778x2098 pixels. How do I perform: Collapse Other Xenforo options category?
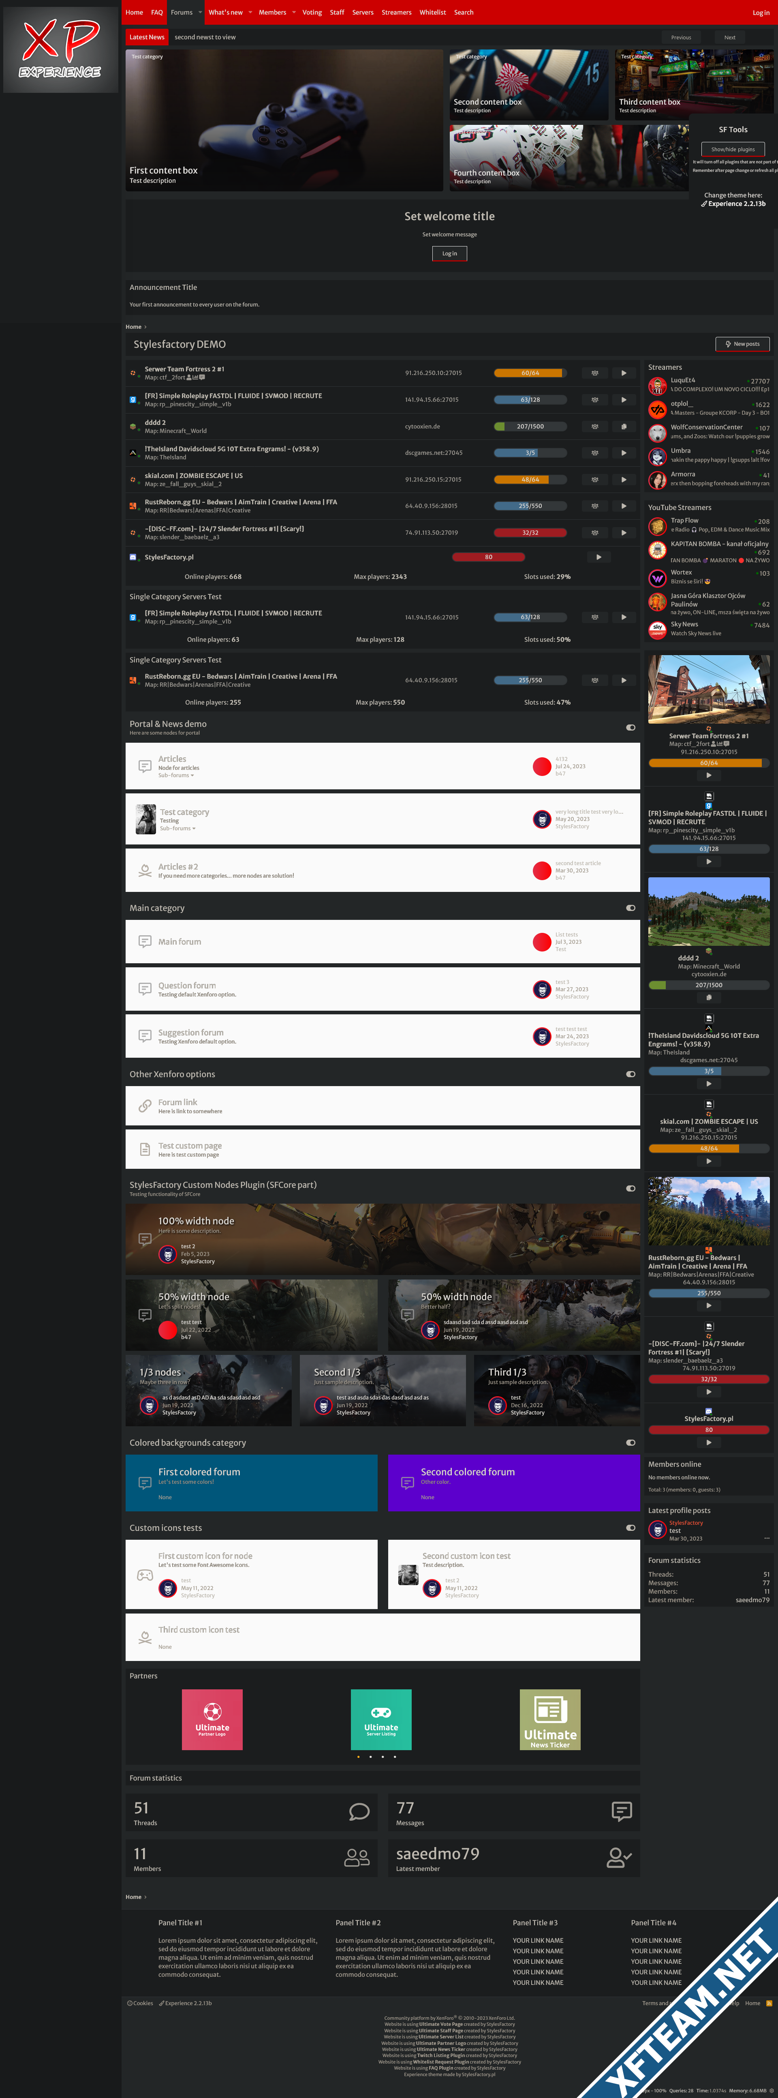point(631,1074)
